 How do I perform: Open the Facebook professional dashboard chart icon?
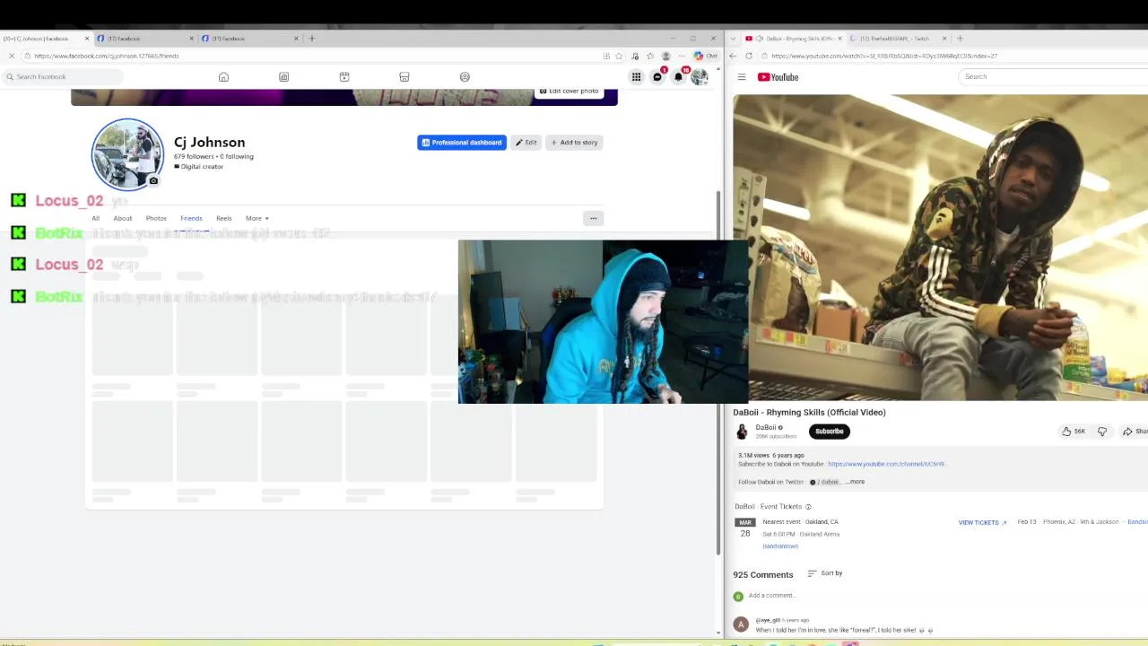click(x=283, y=77)
